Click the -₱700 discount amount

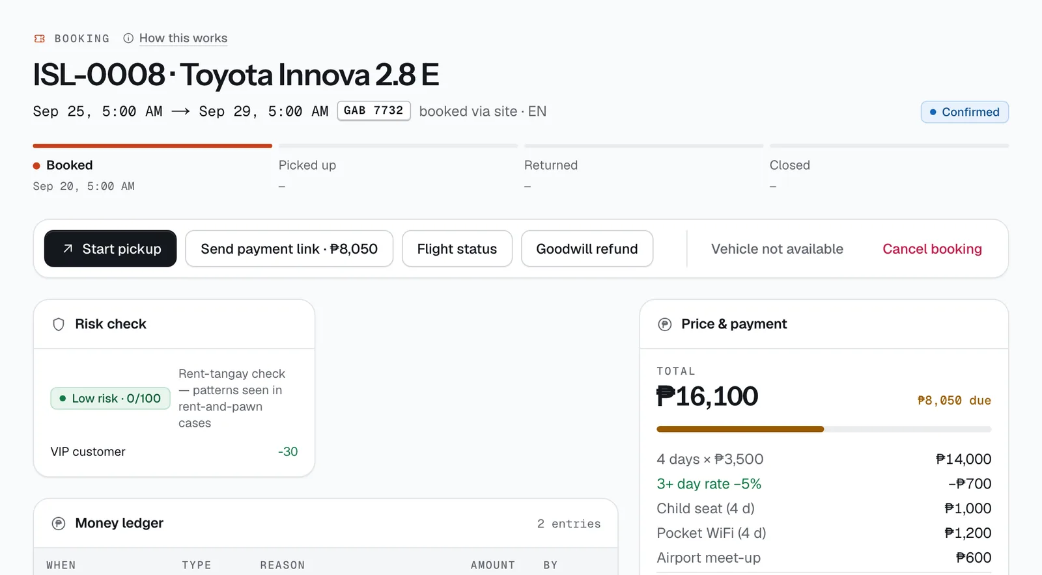970,484
